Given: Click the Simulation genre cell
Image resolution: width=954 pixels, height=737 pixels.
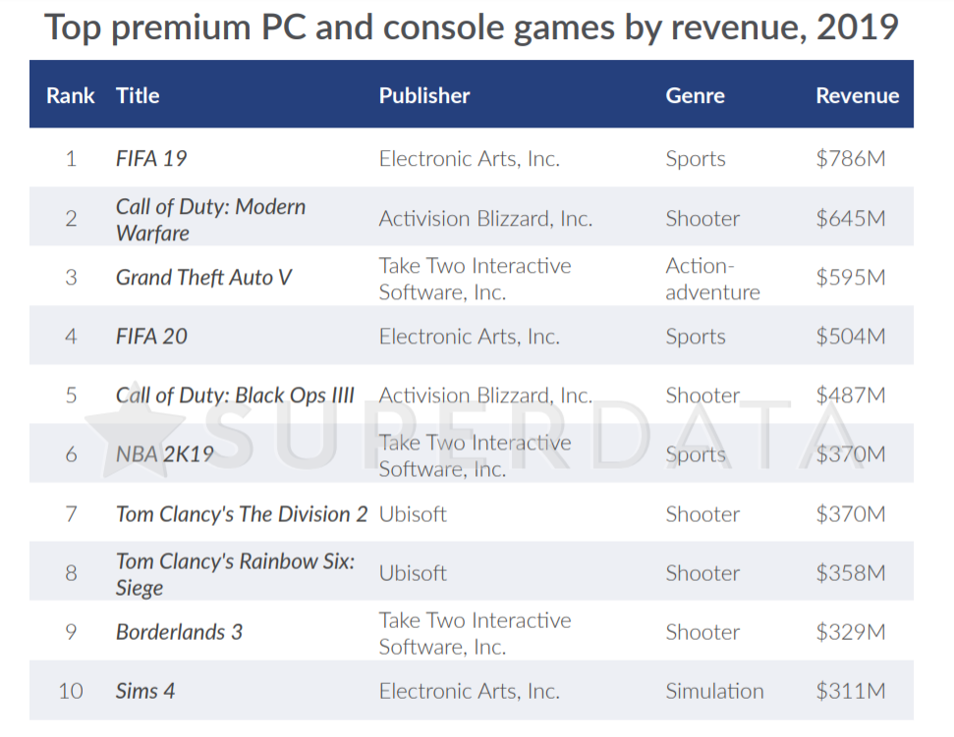Looking at the screenshot, I should tap(714, 691).
